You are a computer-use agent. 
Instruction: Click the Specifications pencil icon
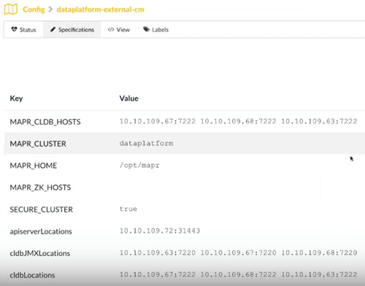point(53,29)
